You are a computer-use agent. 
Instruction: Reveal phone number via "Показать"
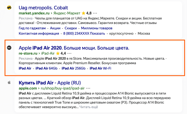pyautogui.click(x=97, y=34)
